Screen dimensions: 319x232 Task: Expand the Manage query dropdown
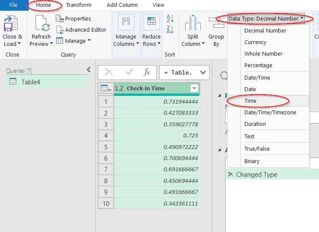[x=89, y=40]
